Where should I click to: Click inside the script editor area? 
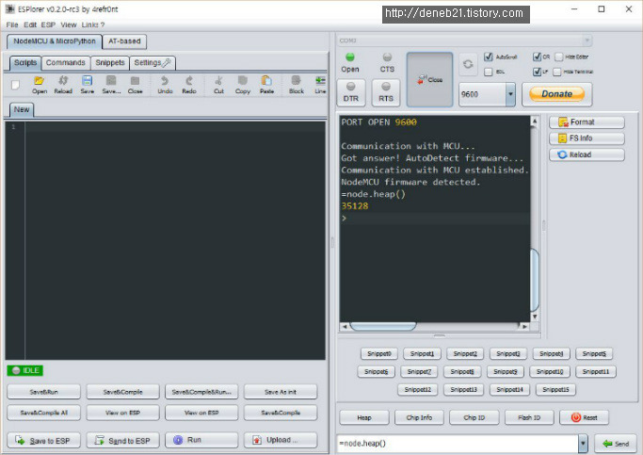click(x=175, y=240)
